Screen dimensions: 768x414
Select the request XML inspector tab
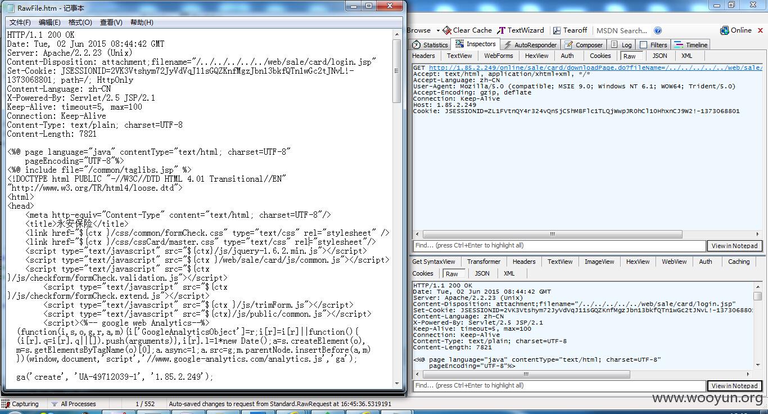[686, 56]
